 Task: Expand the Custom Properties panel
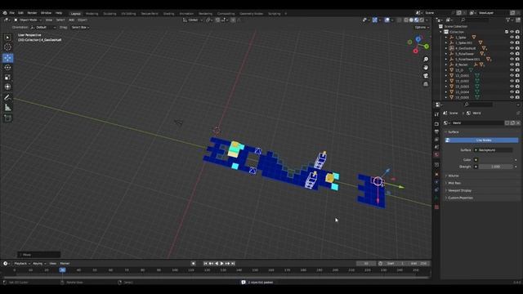coord(460,198)
